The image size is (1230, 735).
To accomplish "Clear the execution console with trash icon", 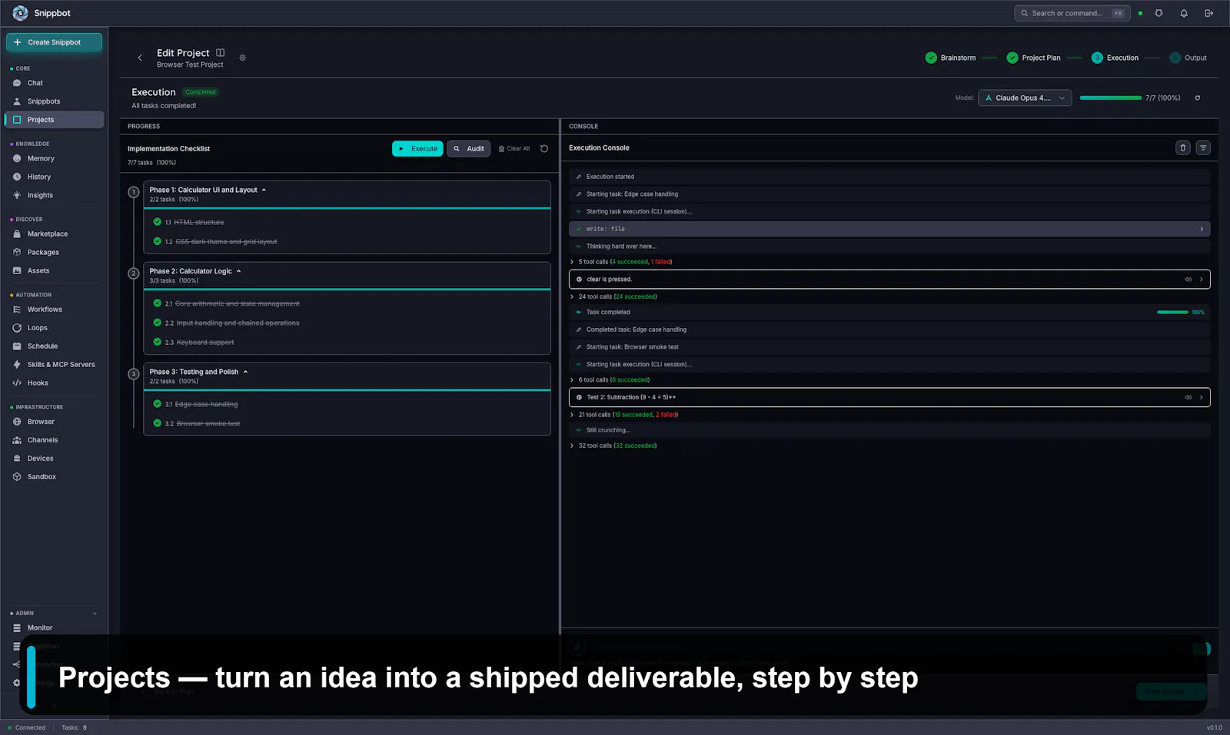I will click(1183, 147).
